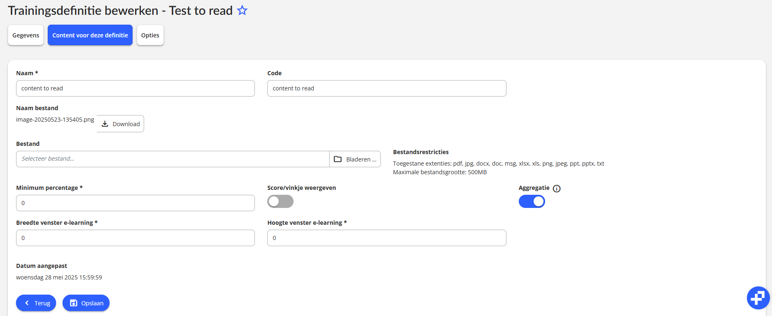
Task: Click date woensdag 28 mei 2025 15:59:59
Action: (59, 277)
